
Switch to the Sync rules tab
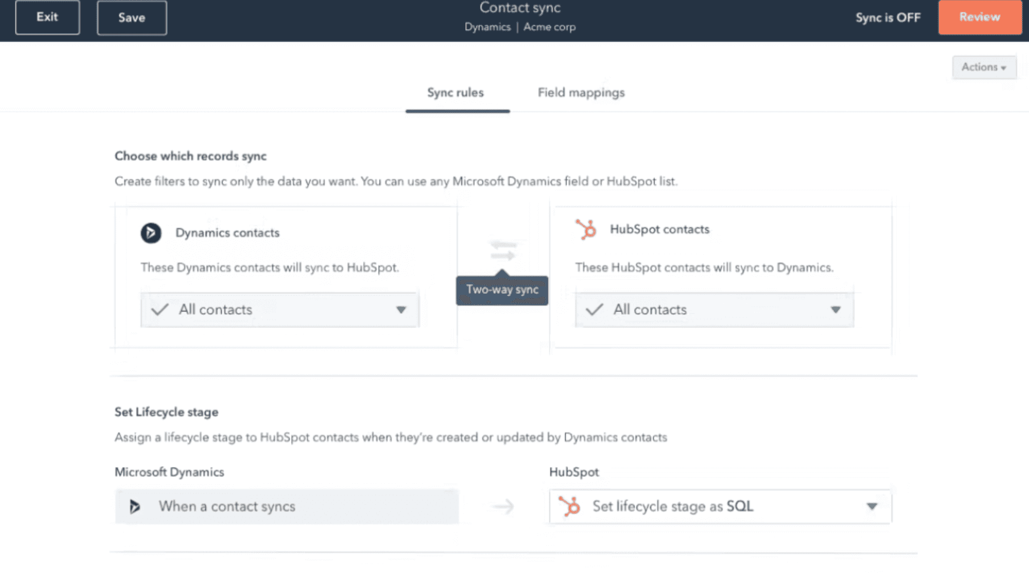[456, 93]
